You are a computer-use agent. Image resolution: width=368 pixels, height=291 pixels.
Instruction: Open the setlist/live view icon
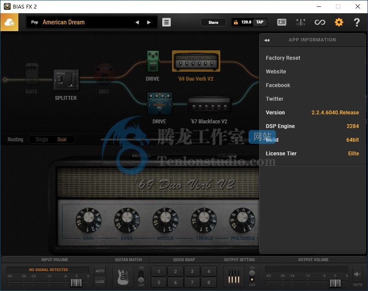point(282,22)
